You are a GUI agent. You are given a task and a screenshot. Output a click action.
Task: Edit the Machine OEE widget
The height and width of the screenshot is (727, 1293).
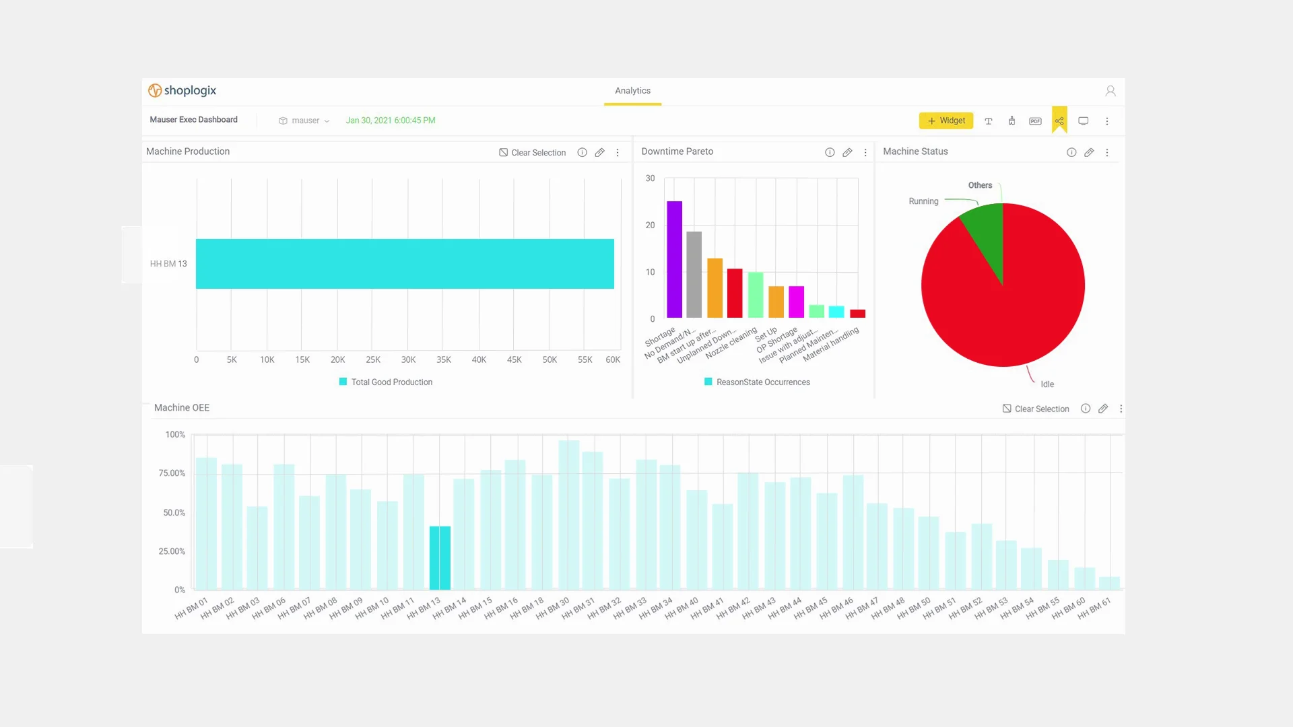pyautogui.click(x=1103, y=409)
